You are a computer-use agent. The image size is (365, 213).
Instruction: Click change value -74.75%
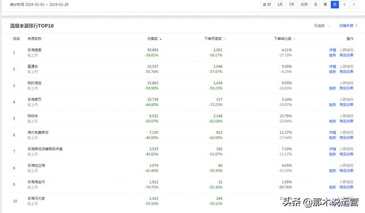point(151,187)
